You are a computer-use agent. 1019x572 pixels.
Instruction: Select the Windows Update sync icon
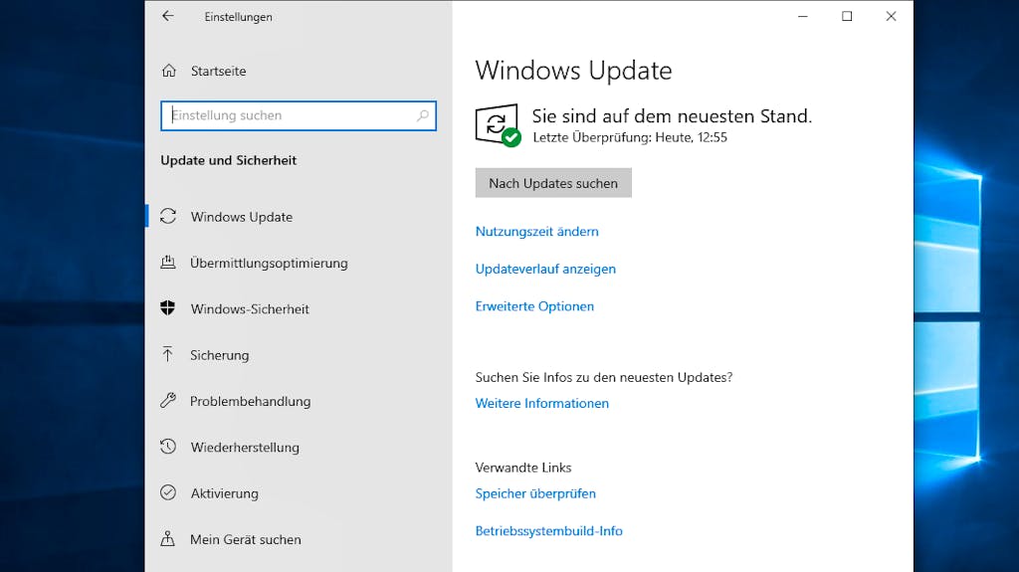tap(168, 217)
